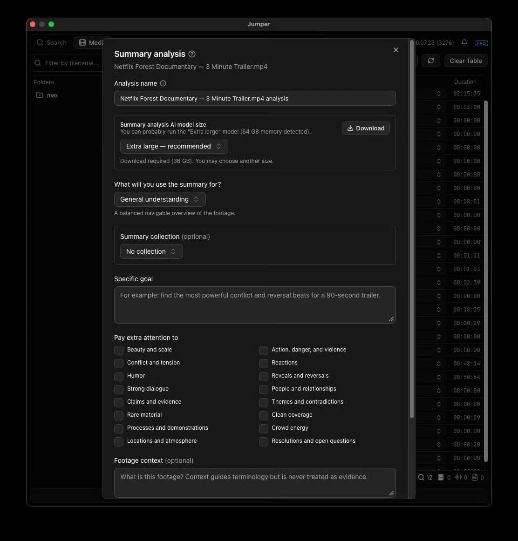
Task: Click the magnifier icon in filename filter
Action: pyautogui.click(x=38, y=63)
